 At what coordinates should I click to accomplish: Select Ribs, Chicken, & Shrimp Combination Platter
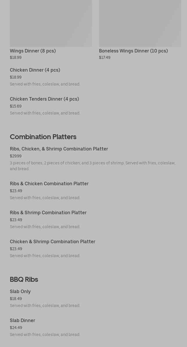59,149
